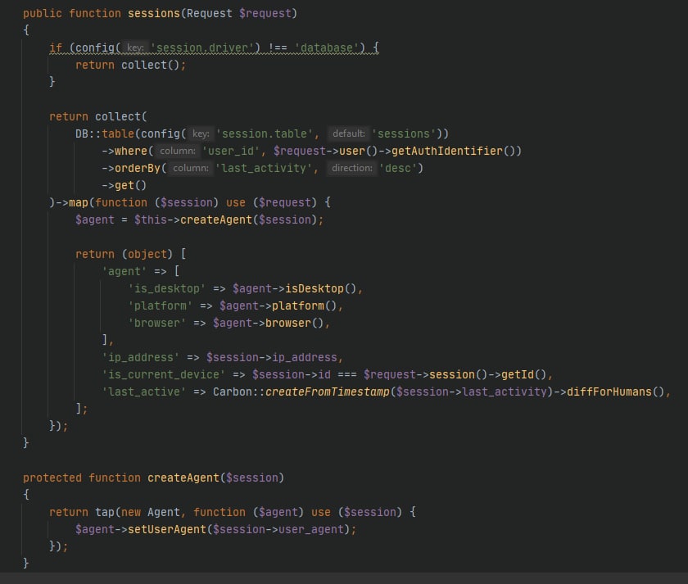Viewport: 688px width, 584px height.
Task: Click the 'desc' string literal
Action: 397,168
